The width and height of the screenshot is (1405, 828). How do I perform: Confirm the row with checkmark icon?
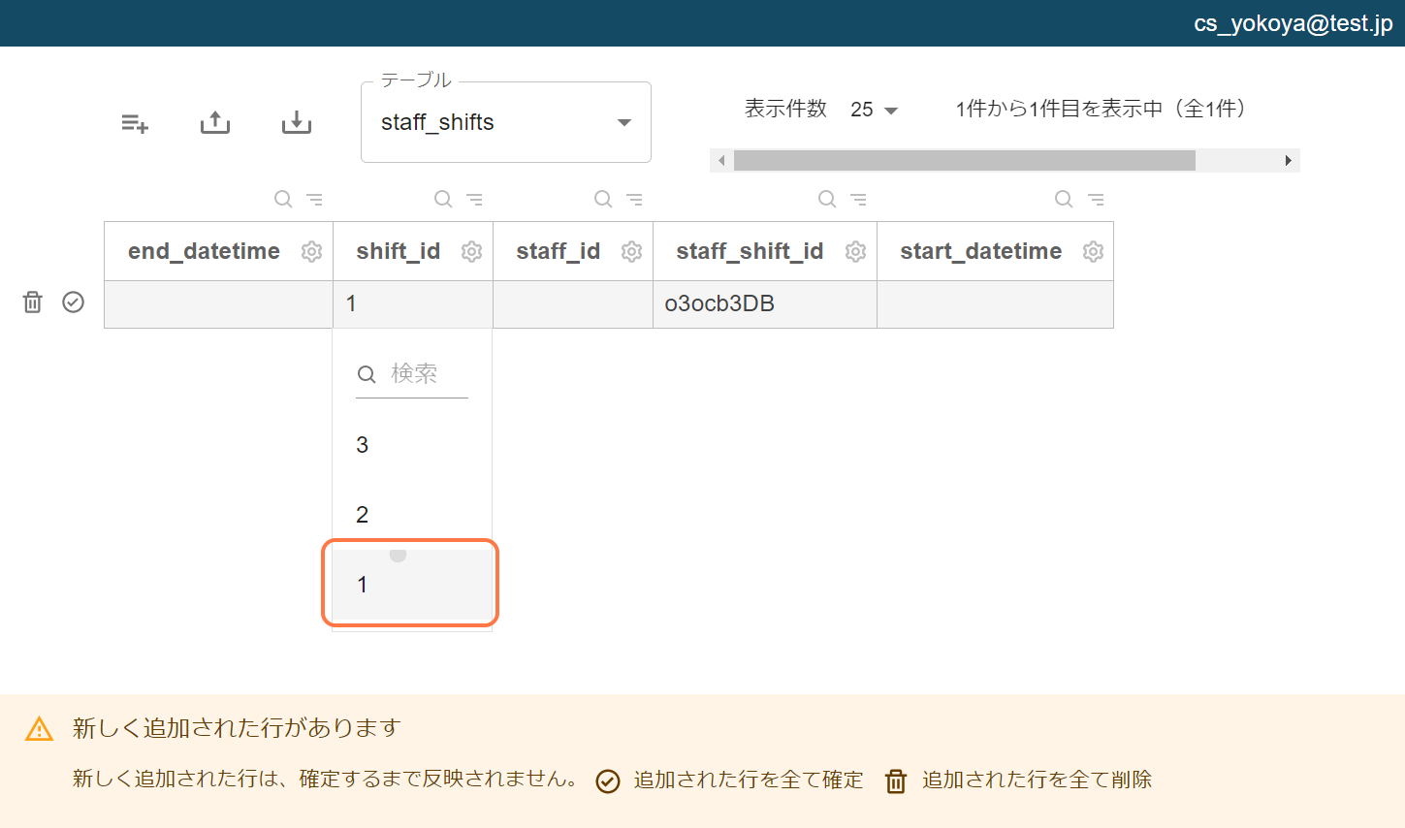point(74,303)
